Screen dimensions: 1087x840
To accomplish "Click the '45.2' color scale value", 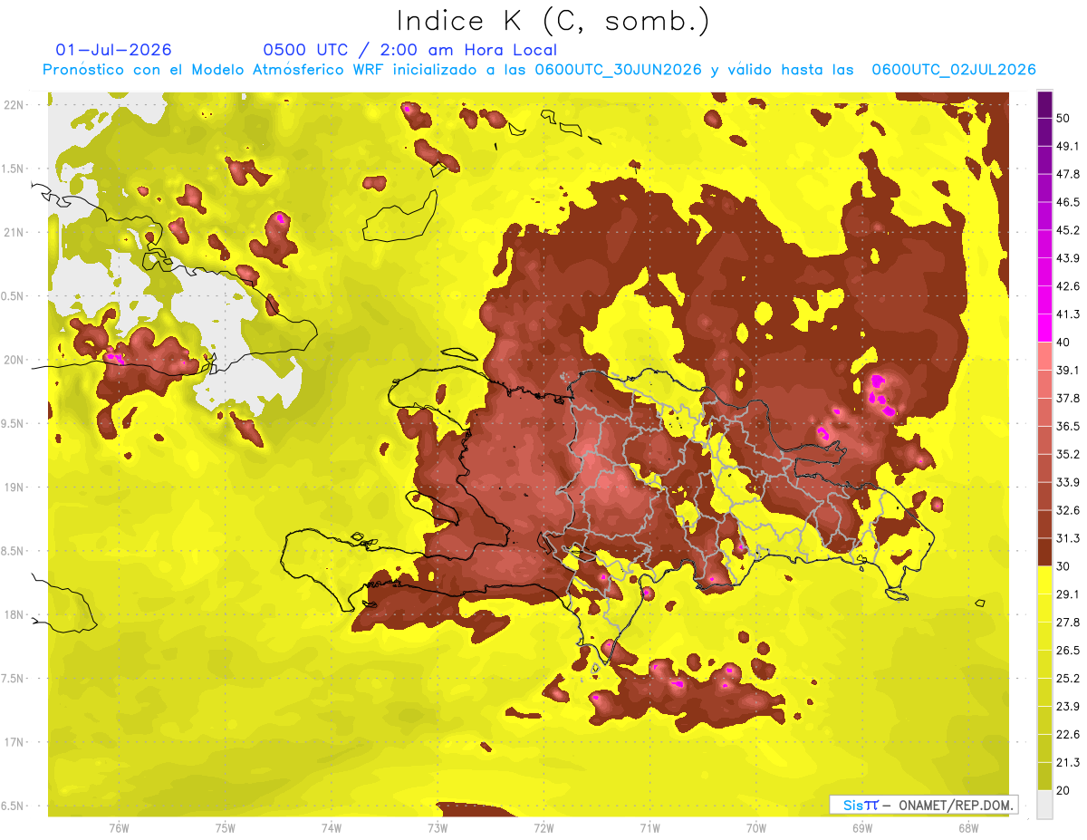I will coord(1068,230).
